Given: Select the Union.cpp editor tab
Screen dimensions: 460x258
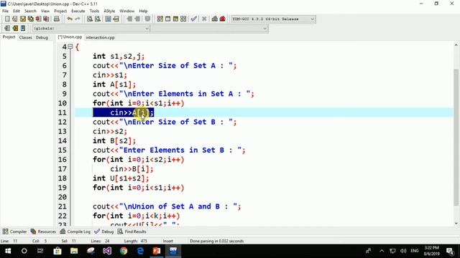Looking at the screenshot, I should pyautogui.click(x=70, y=37).
